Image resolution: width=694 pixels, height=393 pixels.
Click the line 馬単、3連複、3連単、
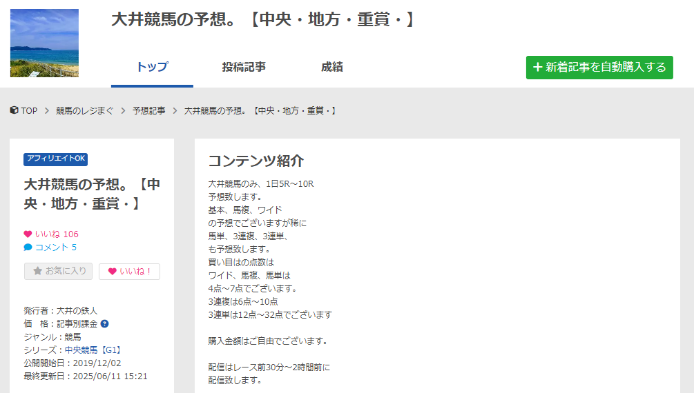coord(249,236)
